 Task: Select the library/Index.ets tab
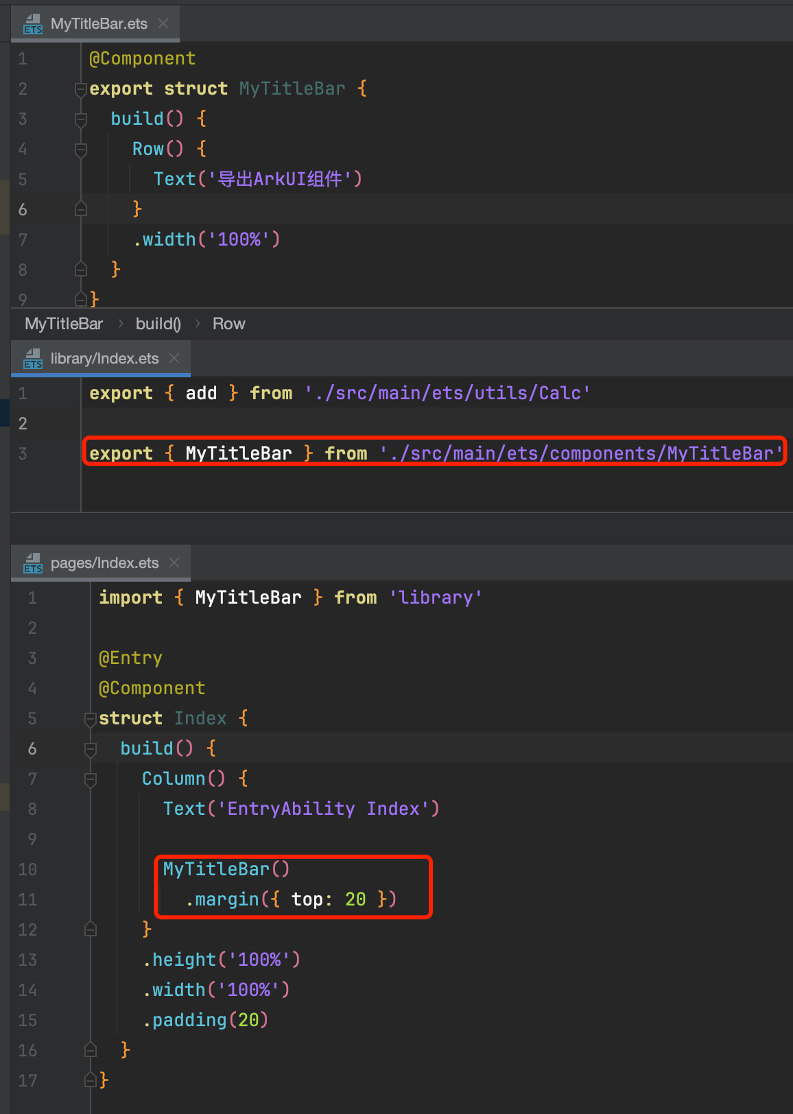pyautogui.click(x=101, y=359)
